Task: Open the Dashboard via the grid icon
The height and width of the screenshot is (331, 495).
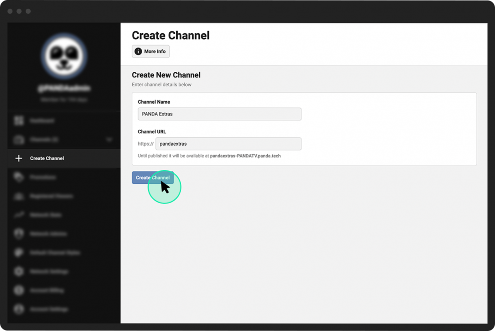Action: tap(18, 120)
